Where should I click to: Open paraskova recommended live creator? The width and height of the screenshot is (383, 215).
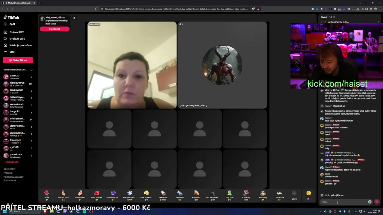coord(18,156)
